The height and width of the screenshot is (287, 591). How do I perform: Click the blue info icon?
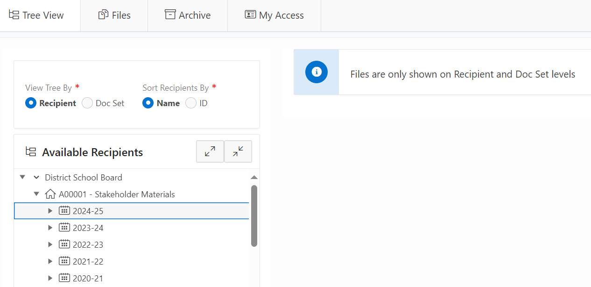(317, 72)
